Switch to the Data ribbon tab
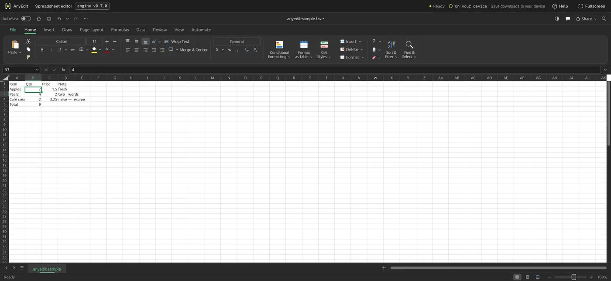This screenshot has width=611, height=281. tap(141, 30)
